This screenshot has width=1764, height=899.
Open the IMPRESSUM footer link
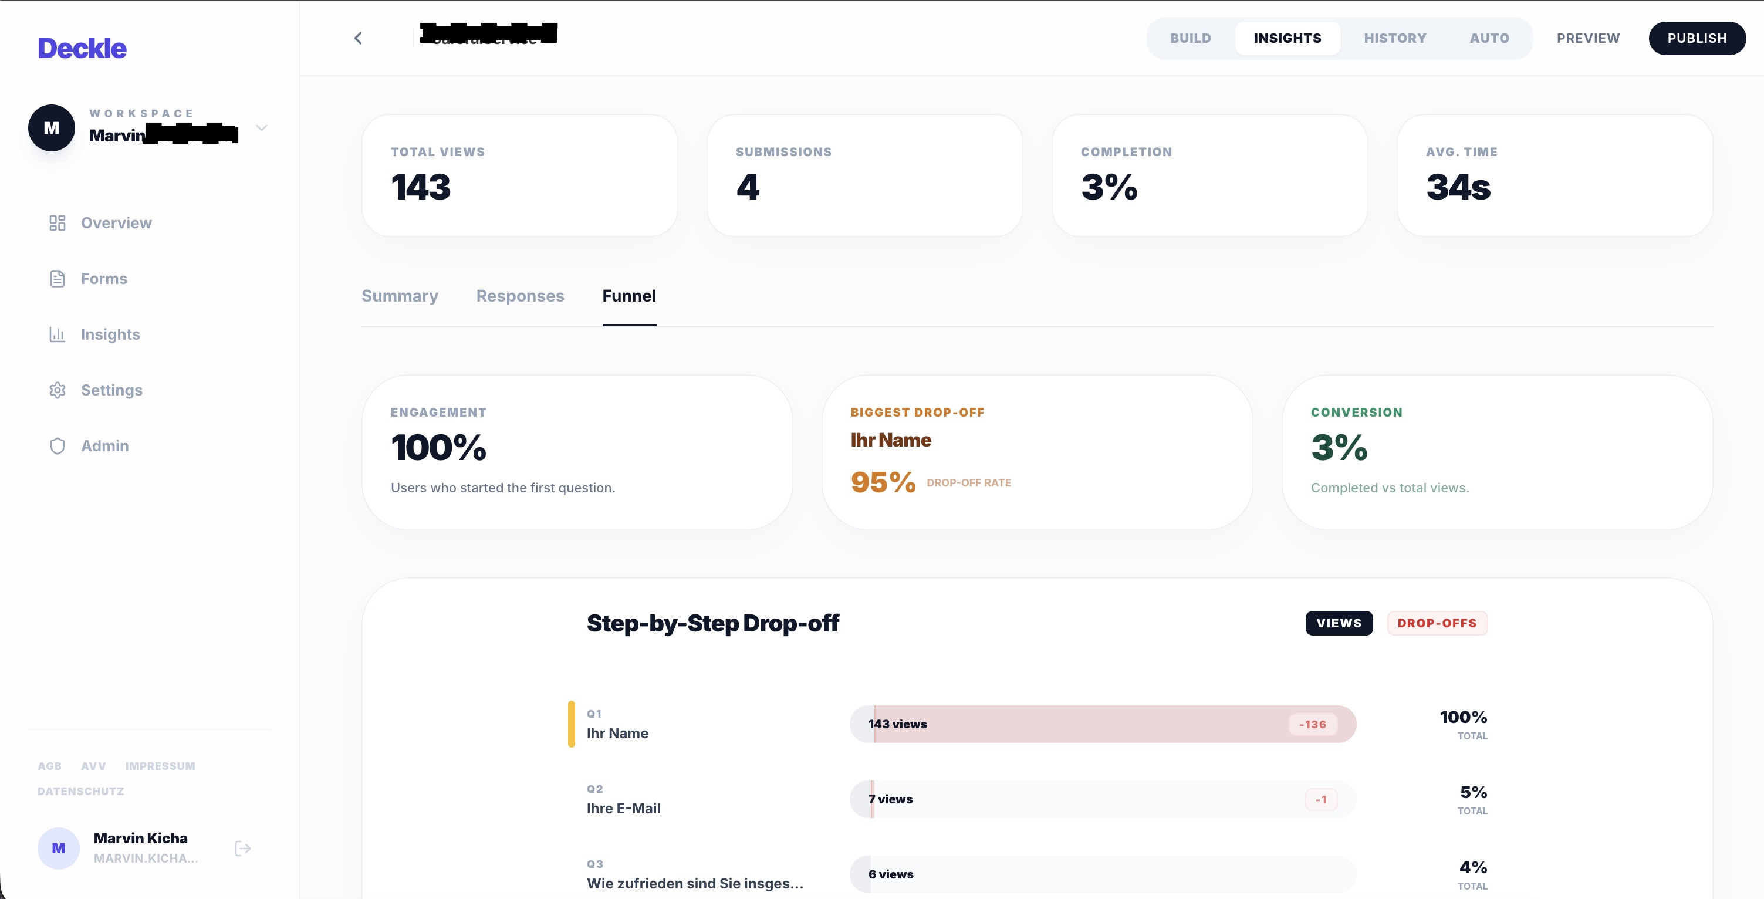click(160, 766)
